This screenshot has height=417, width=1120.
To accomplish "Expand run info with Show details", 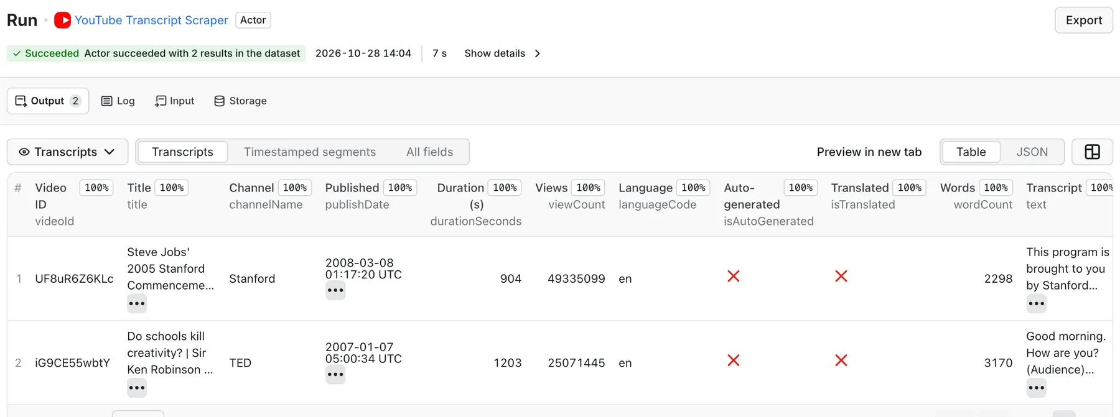I will [502, 53].
